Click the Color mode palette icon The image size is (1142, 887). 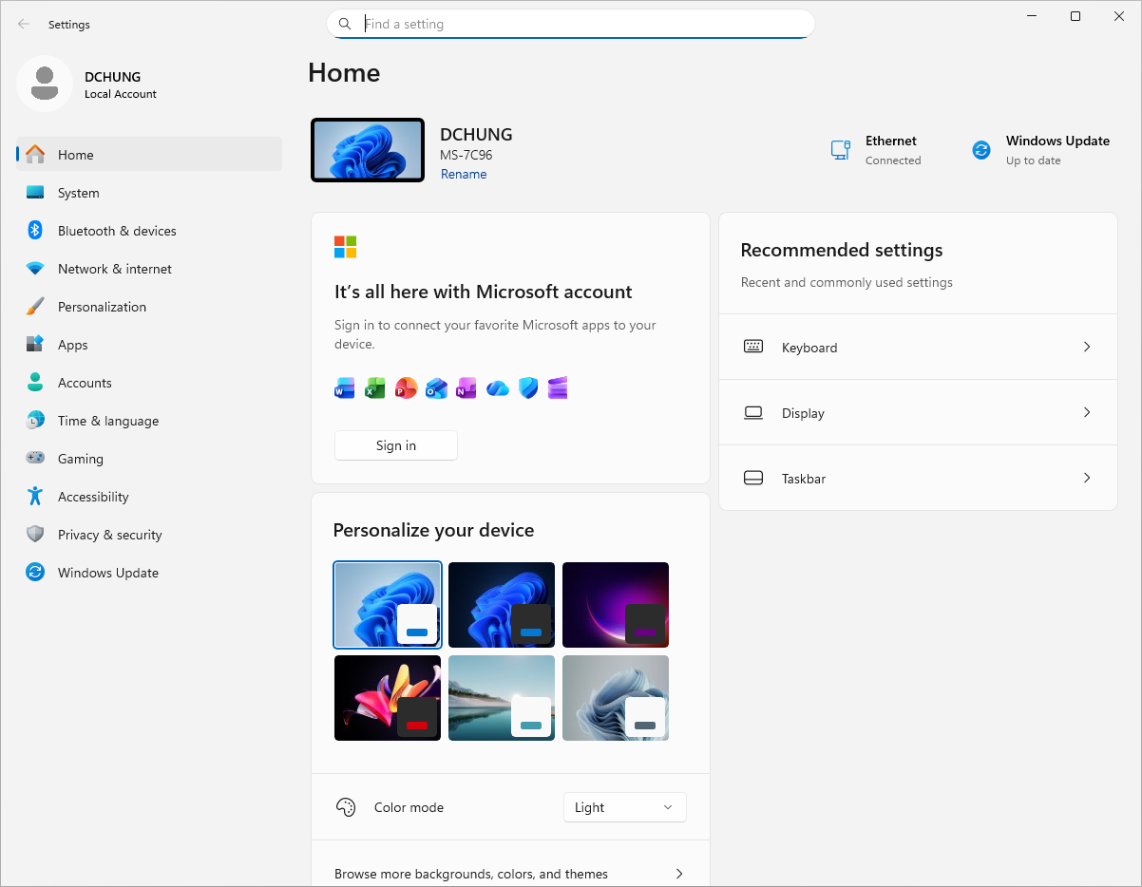pos(346,807)
